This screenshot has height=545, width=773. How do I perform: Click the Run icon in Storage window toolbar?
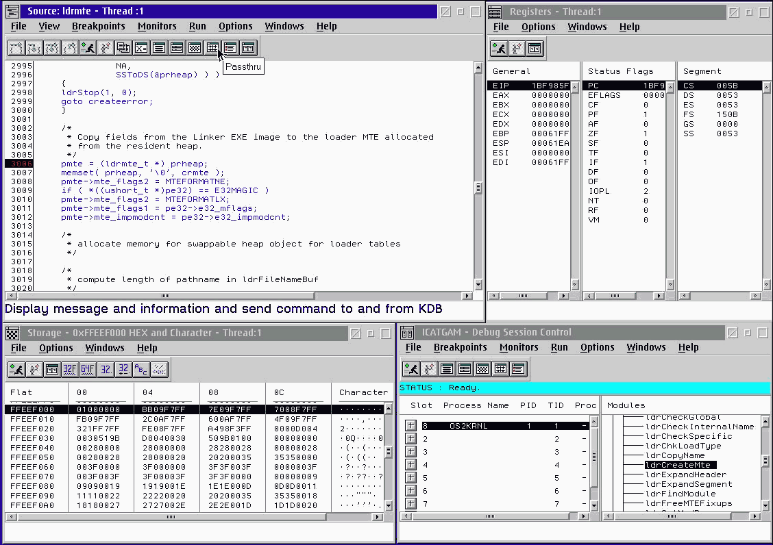coord(16,370)
